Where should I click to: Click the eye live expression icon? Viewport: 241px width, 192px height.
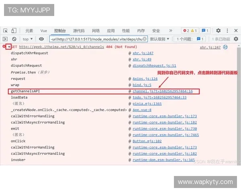coord(41,39)
